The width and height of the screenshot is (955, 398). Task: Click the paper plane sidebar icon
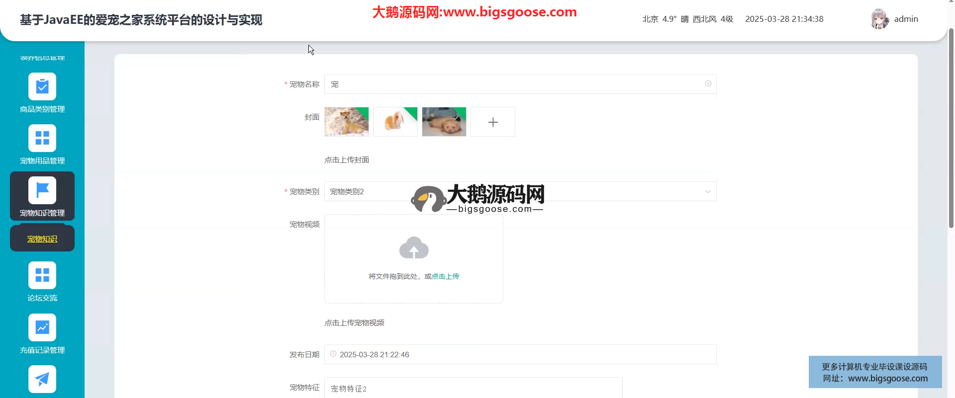click(x=42, y=379)
